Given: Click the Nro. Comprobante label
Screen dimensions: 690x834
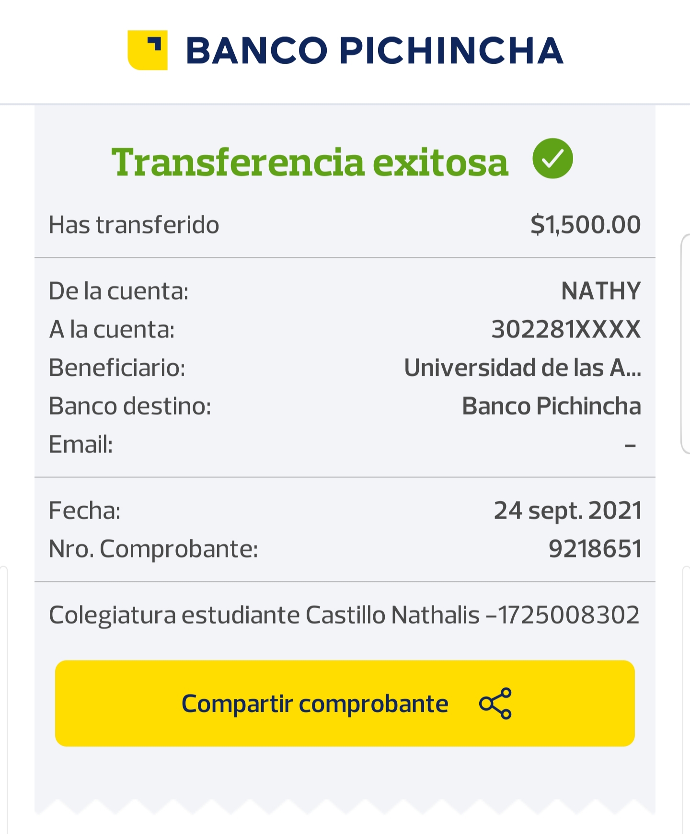Looking at the screenshot, I should click(x=153, y=549).
